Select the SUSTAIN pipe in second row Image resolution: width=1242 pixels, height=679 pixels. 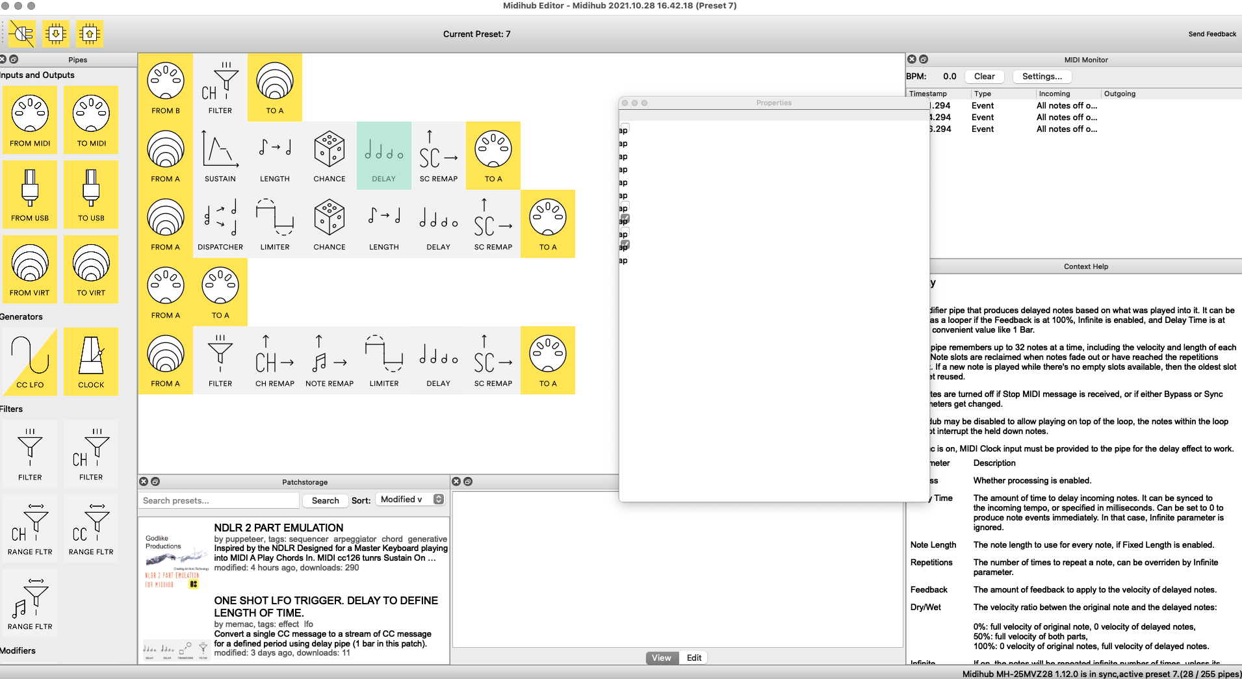(x=220, y=156)
